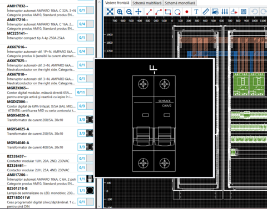Select the red point tool
The width and height of the screenshot is (267, 209).
[x=187, y=12]
